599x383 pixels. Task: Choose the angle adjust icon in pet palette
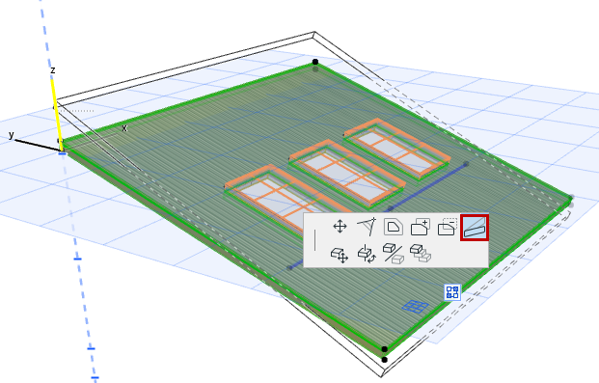[367, 227]
